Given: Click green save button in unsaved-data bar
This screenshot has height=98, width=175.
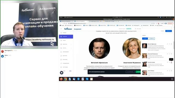Looking at the screenshot, I should tap(138, 72).
